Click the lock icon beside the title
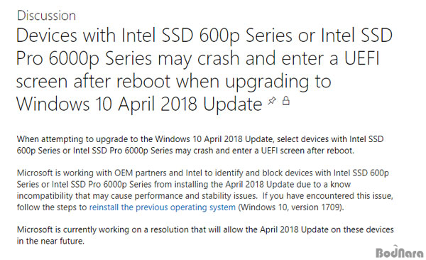426x260 pixels. [286, 100]
